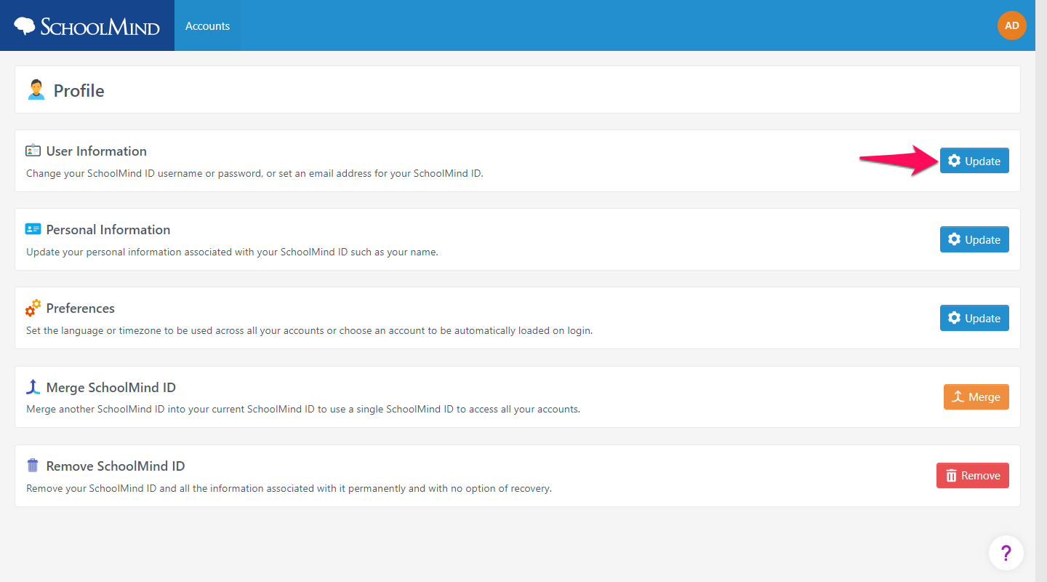The image size is (1047, 582).
Task: Click the User Information heading
Action: click(x=97, y=151)
